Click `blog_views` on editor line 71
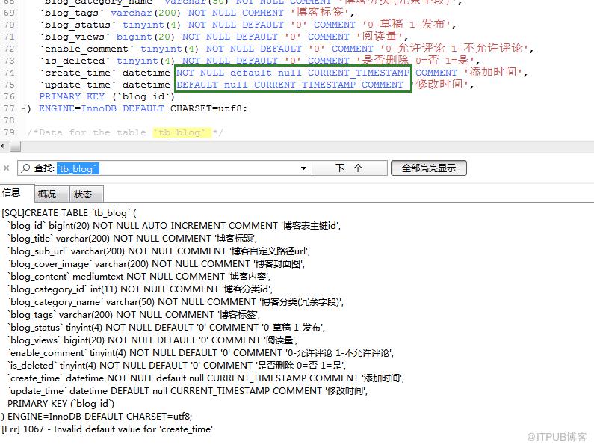The image size is (594, 448). click(75, 37)
